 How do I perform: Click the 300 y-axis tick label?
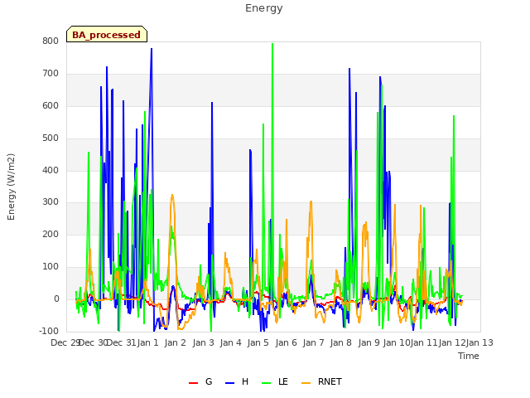click(x=51, y=202)
